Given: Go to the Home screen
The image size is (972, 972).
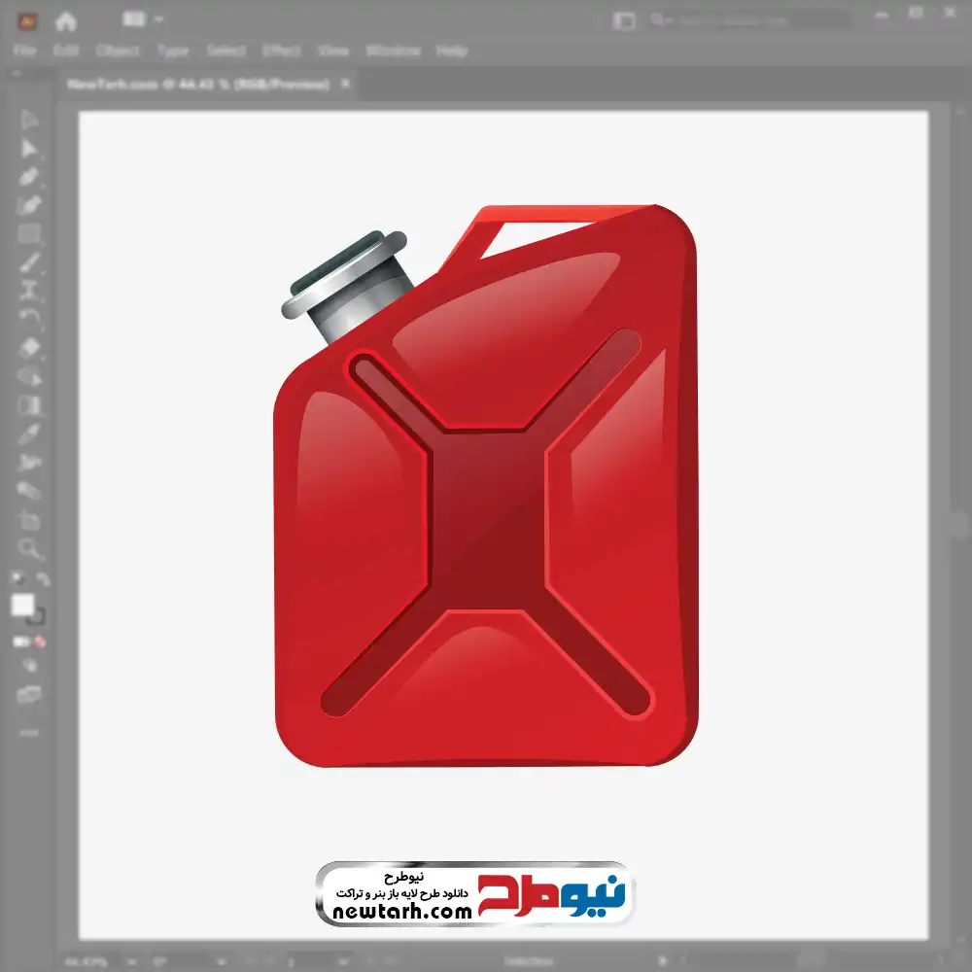Looking at the screenshot, I should [x=66, y=20].
